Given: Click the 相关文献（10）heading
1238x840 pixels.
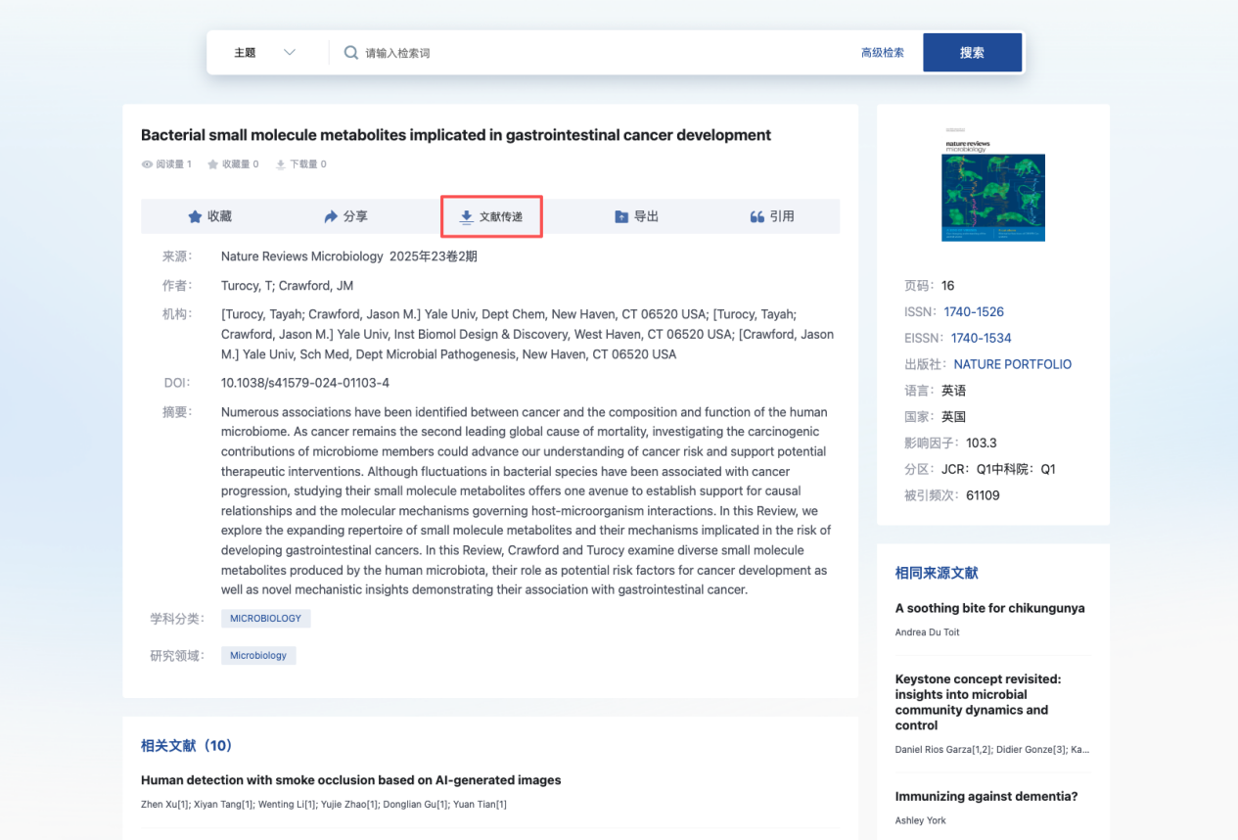Looking at the screenshot, I should tap(187, 746).
